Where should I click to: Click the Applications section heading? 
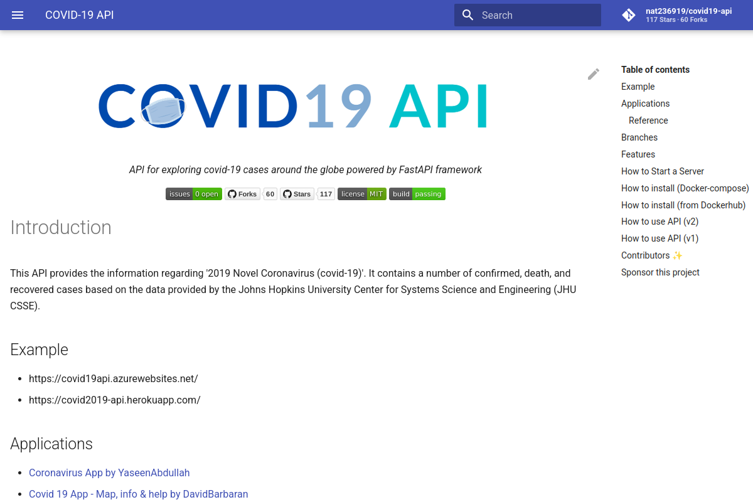click(51, 444)
